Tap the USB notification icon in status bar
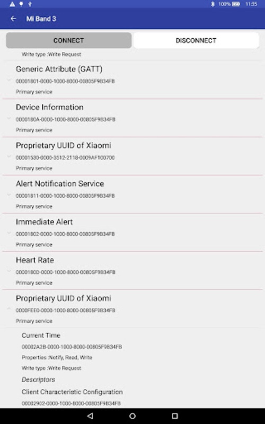The height and width of the screenshot is (424, 265). point(30,4)
